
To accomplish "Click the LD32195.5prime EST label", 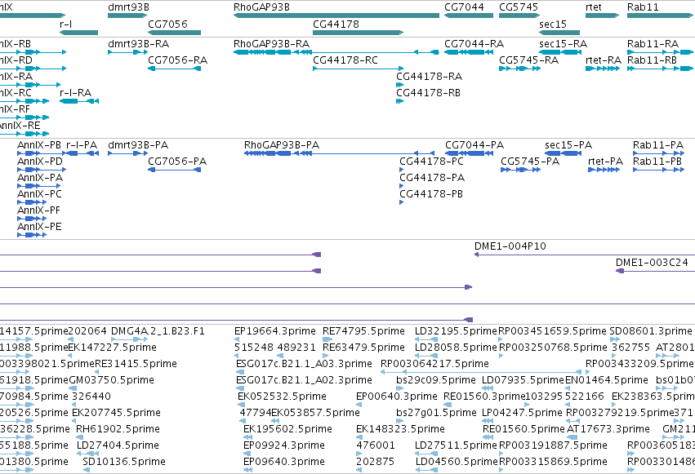I will click(x=456, y=331).
